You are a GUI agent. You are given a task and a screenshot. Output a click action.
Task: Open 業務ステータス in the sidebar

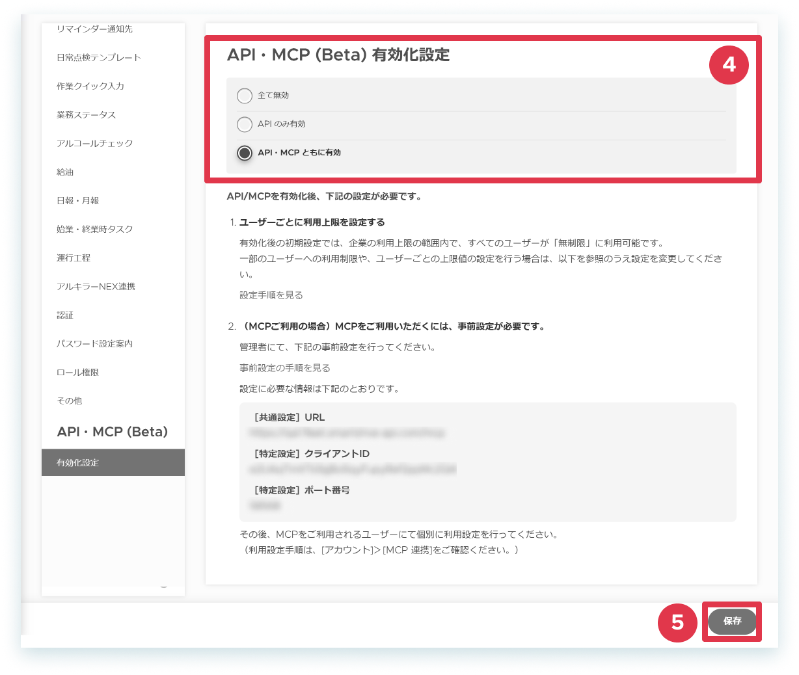[87, 115]
